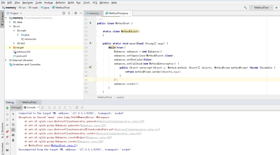
Task: Click the locate/scroll from source target icon
Action: pyautogui.click(x=64, y=13)
